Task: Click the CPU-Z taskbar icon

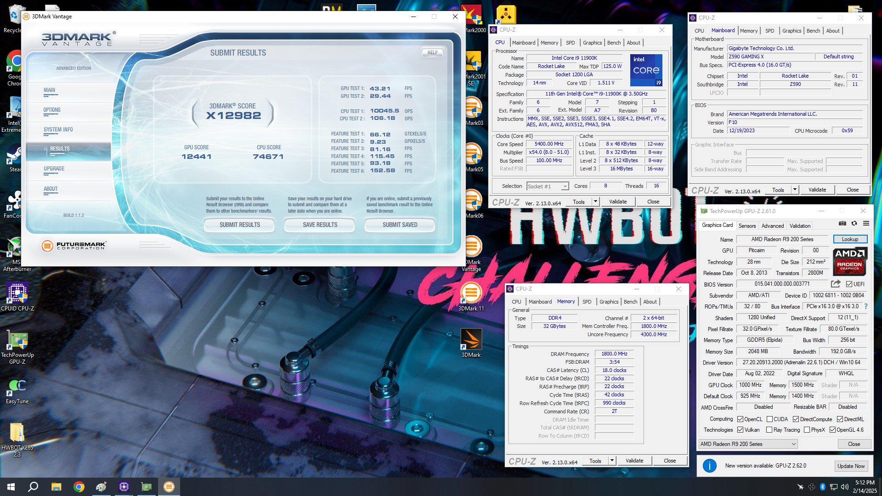Action: [x=124, y=487]
